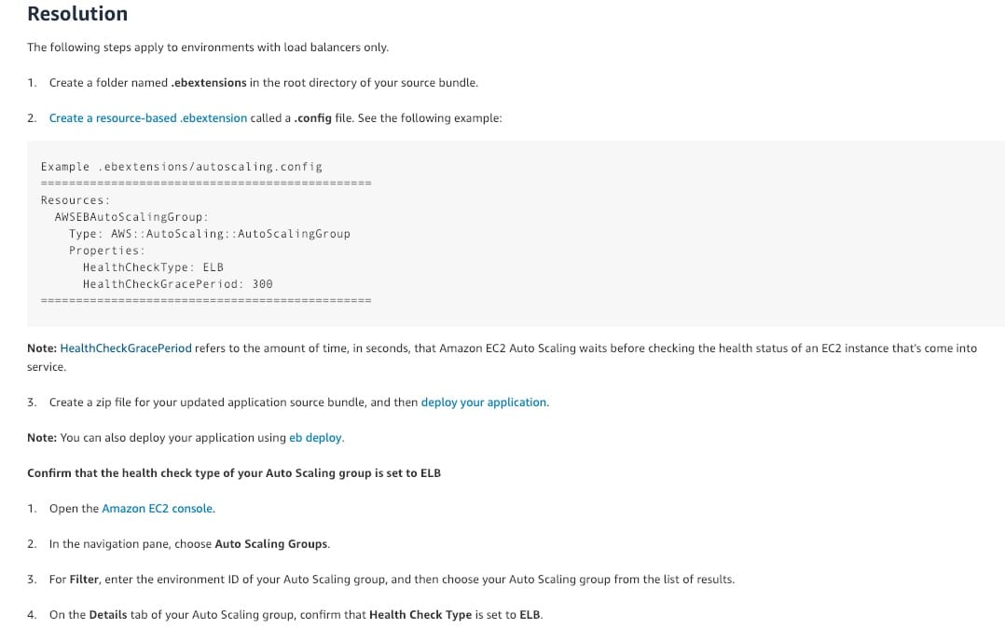Click the "eb deploy" hyperlink
This screenshot has width=1005, height=642.
[x=316, y=438]
